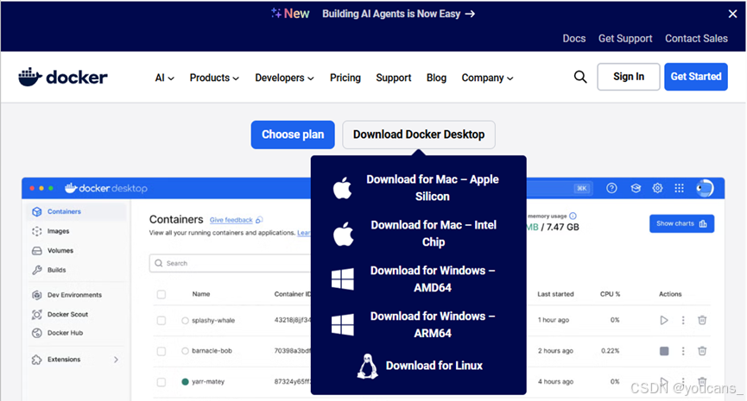This screenshot has height=401, width=747.
Task: Click the Linux penguin icon
Action: point(367,367)
